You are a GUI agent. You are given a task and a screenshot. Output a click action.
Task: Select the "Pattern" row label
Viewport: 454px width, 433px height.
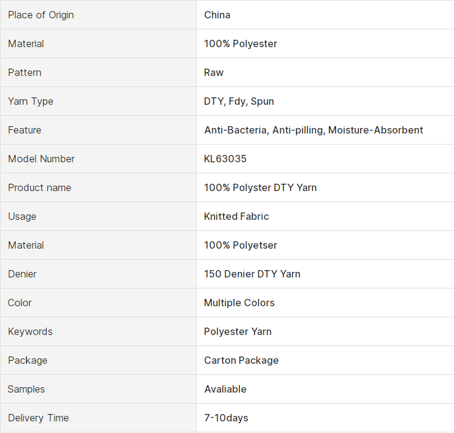pyautogui.click(x=25, y=72)
